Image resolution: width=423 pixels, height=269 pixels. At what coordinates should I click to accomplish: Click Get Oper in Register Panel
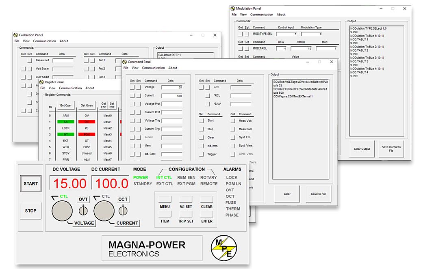coord(66,105)
